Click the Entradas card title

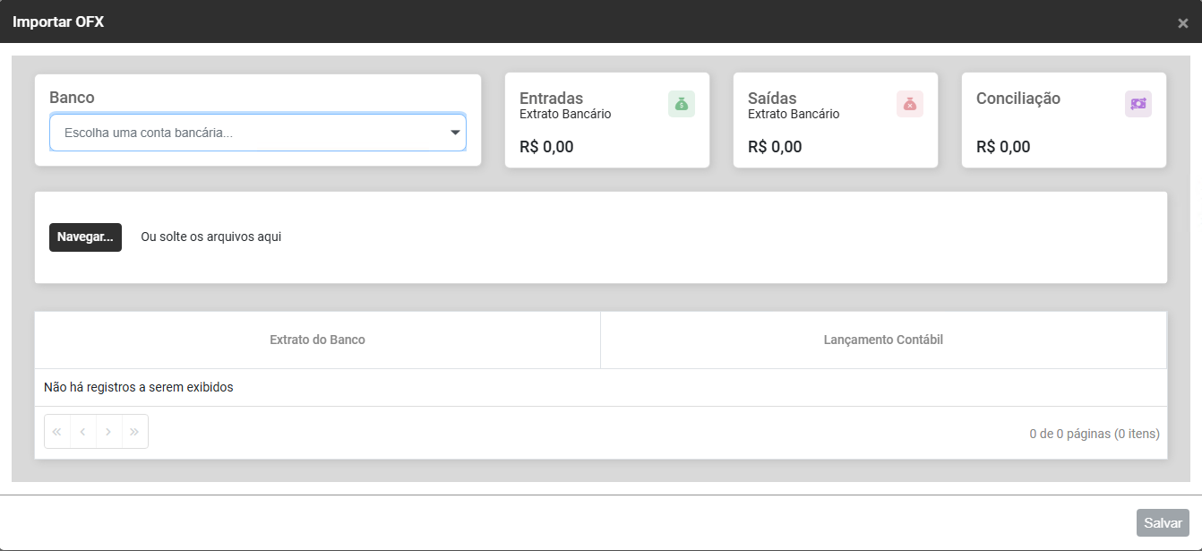pos(551,99)
